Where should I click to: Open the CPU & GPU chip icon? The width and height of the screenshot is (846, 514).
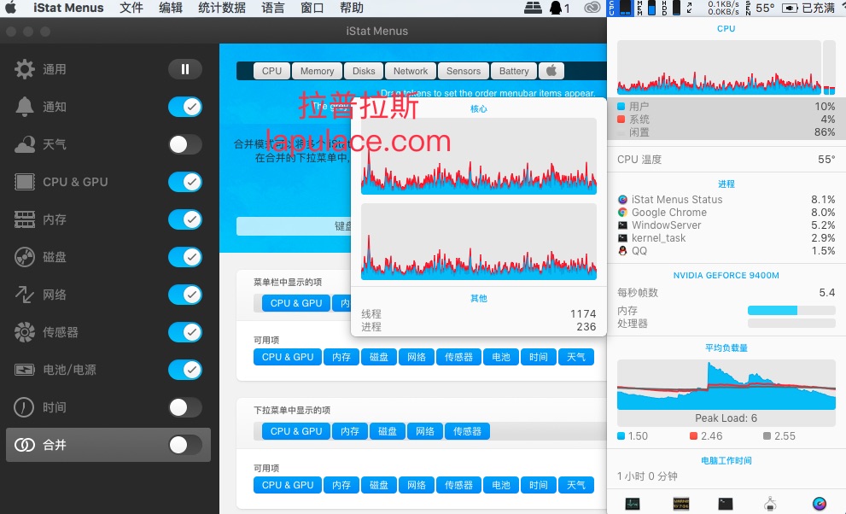pos(24,182)
